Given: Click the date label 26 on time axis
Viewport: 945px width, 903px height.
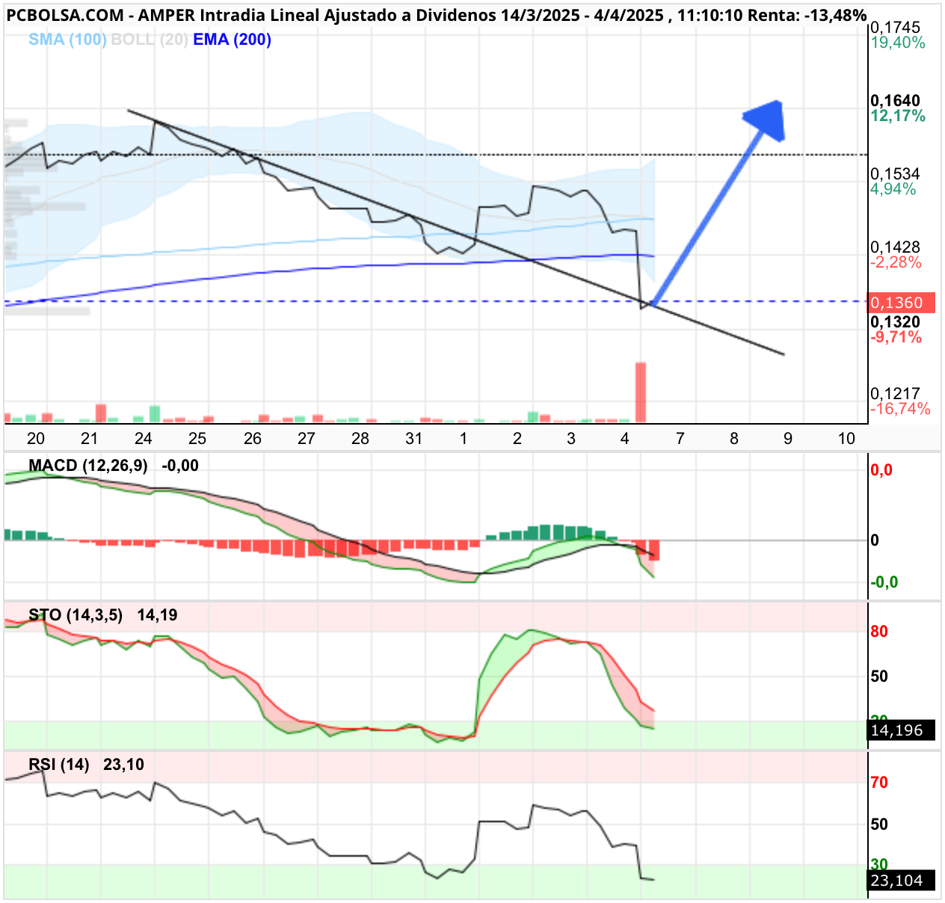Looking at the screenshot, I should (253, 439).
